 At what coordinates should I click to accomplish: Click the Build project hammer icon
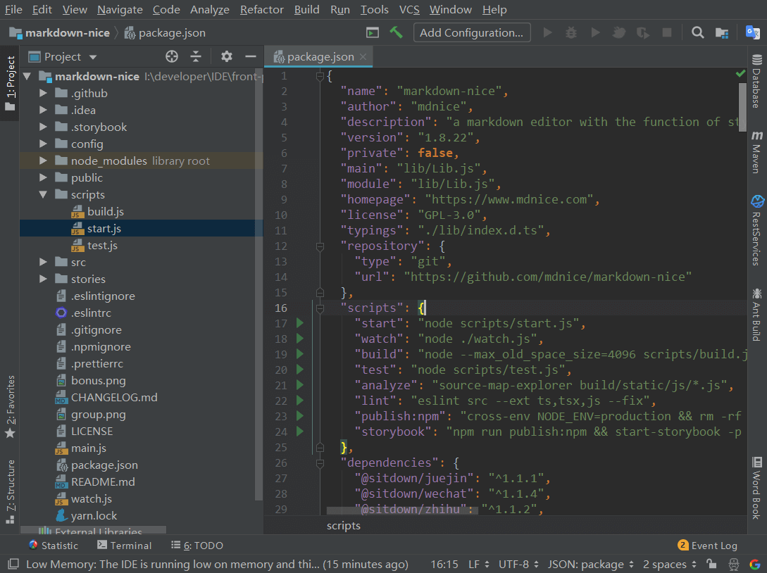click(x=396, y=33)
